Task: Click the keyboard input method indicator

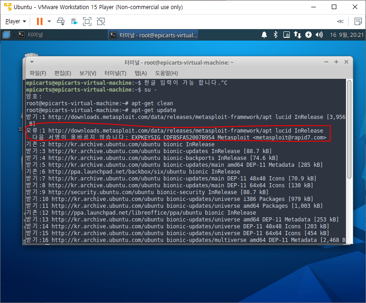Action: 287,35
